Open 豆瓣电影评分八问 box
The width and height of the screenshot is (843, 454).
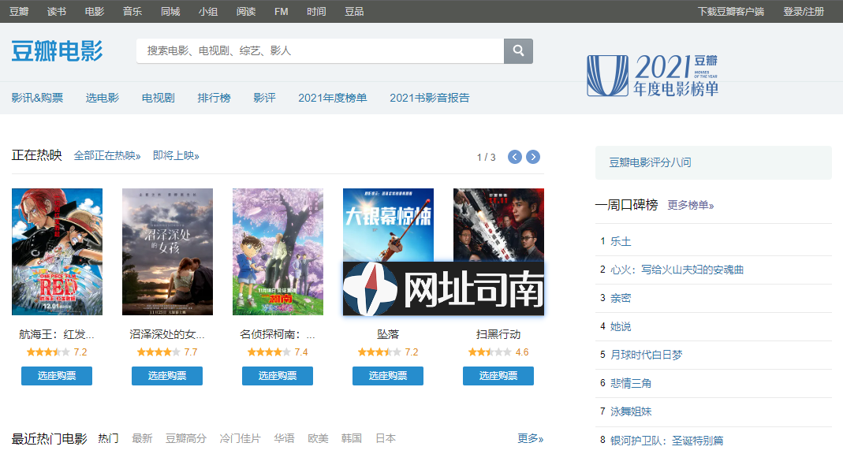[x=713, y=162]
